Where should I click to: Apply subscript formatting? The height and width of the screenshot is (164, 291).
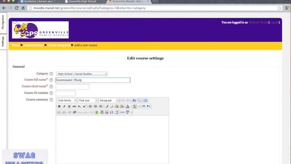click(79, 106)
